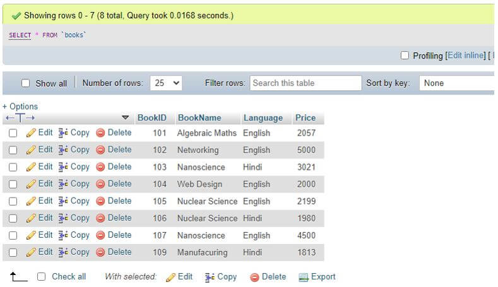Click the Delete icon for Manufacuring row
498x287 pixels.
pos(100,253)
